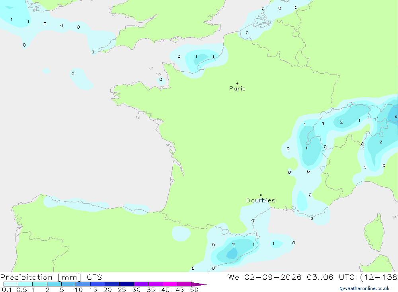
Task: Click the Dourbies city label
Action: [261, 200]
